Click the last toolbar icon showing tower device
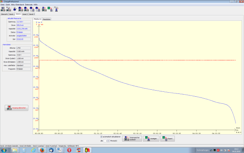This screenshot has width=244, height=153. click(57, 9)
